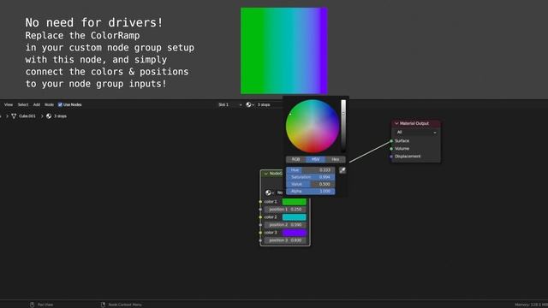
Task: Click the position 3 input socket
Action: 260,240
